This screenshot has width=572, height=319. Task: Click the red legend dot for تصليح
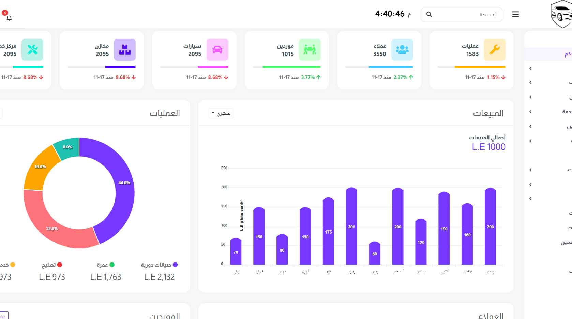point(60,265)
